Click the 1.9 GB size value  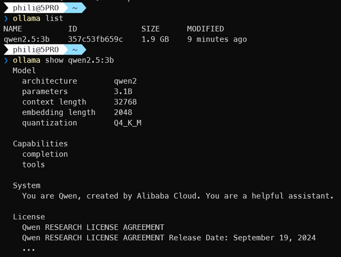155,39
